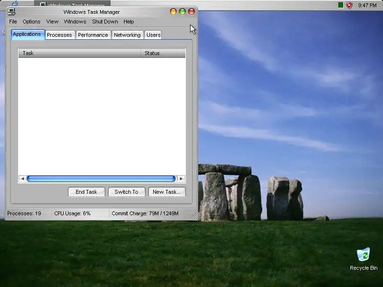The height and width of the screenshot is (287, 383).
Task: Switch to the Users tab
Action: pyautogui.click(x=153, y=35)
